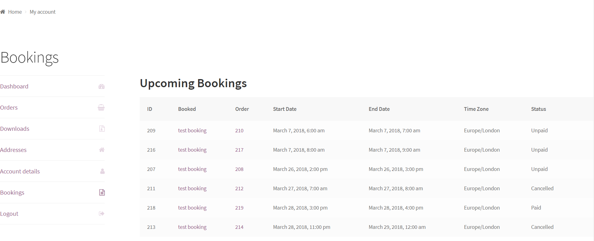Screen dimensions: 594x241
Task: Open the Dashboard menu item
Action: click(14, 87)
